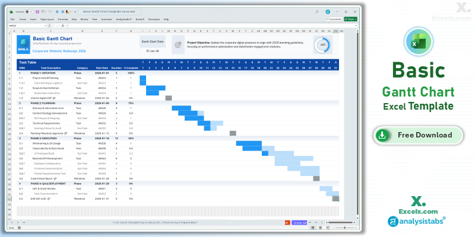Expand the formula bar chevron
Image resolution: width=475 pixels, height=237 pixels.
356,25
